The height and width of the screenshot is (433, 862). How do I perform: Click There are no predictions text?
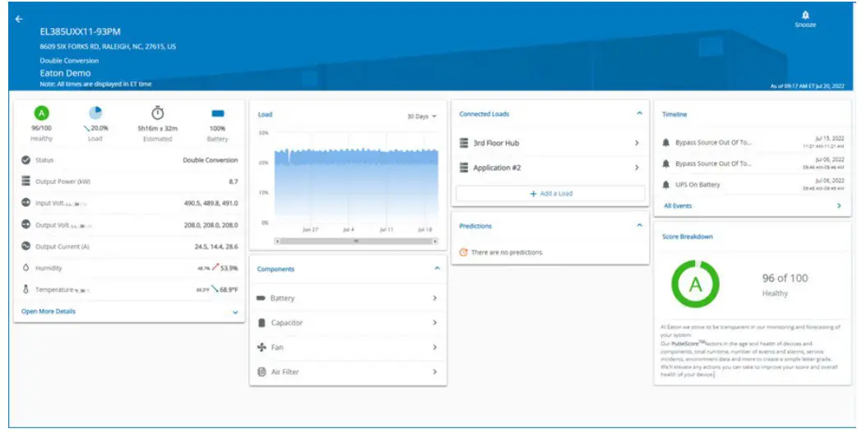click(507, 252)
